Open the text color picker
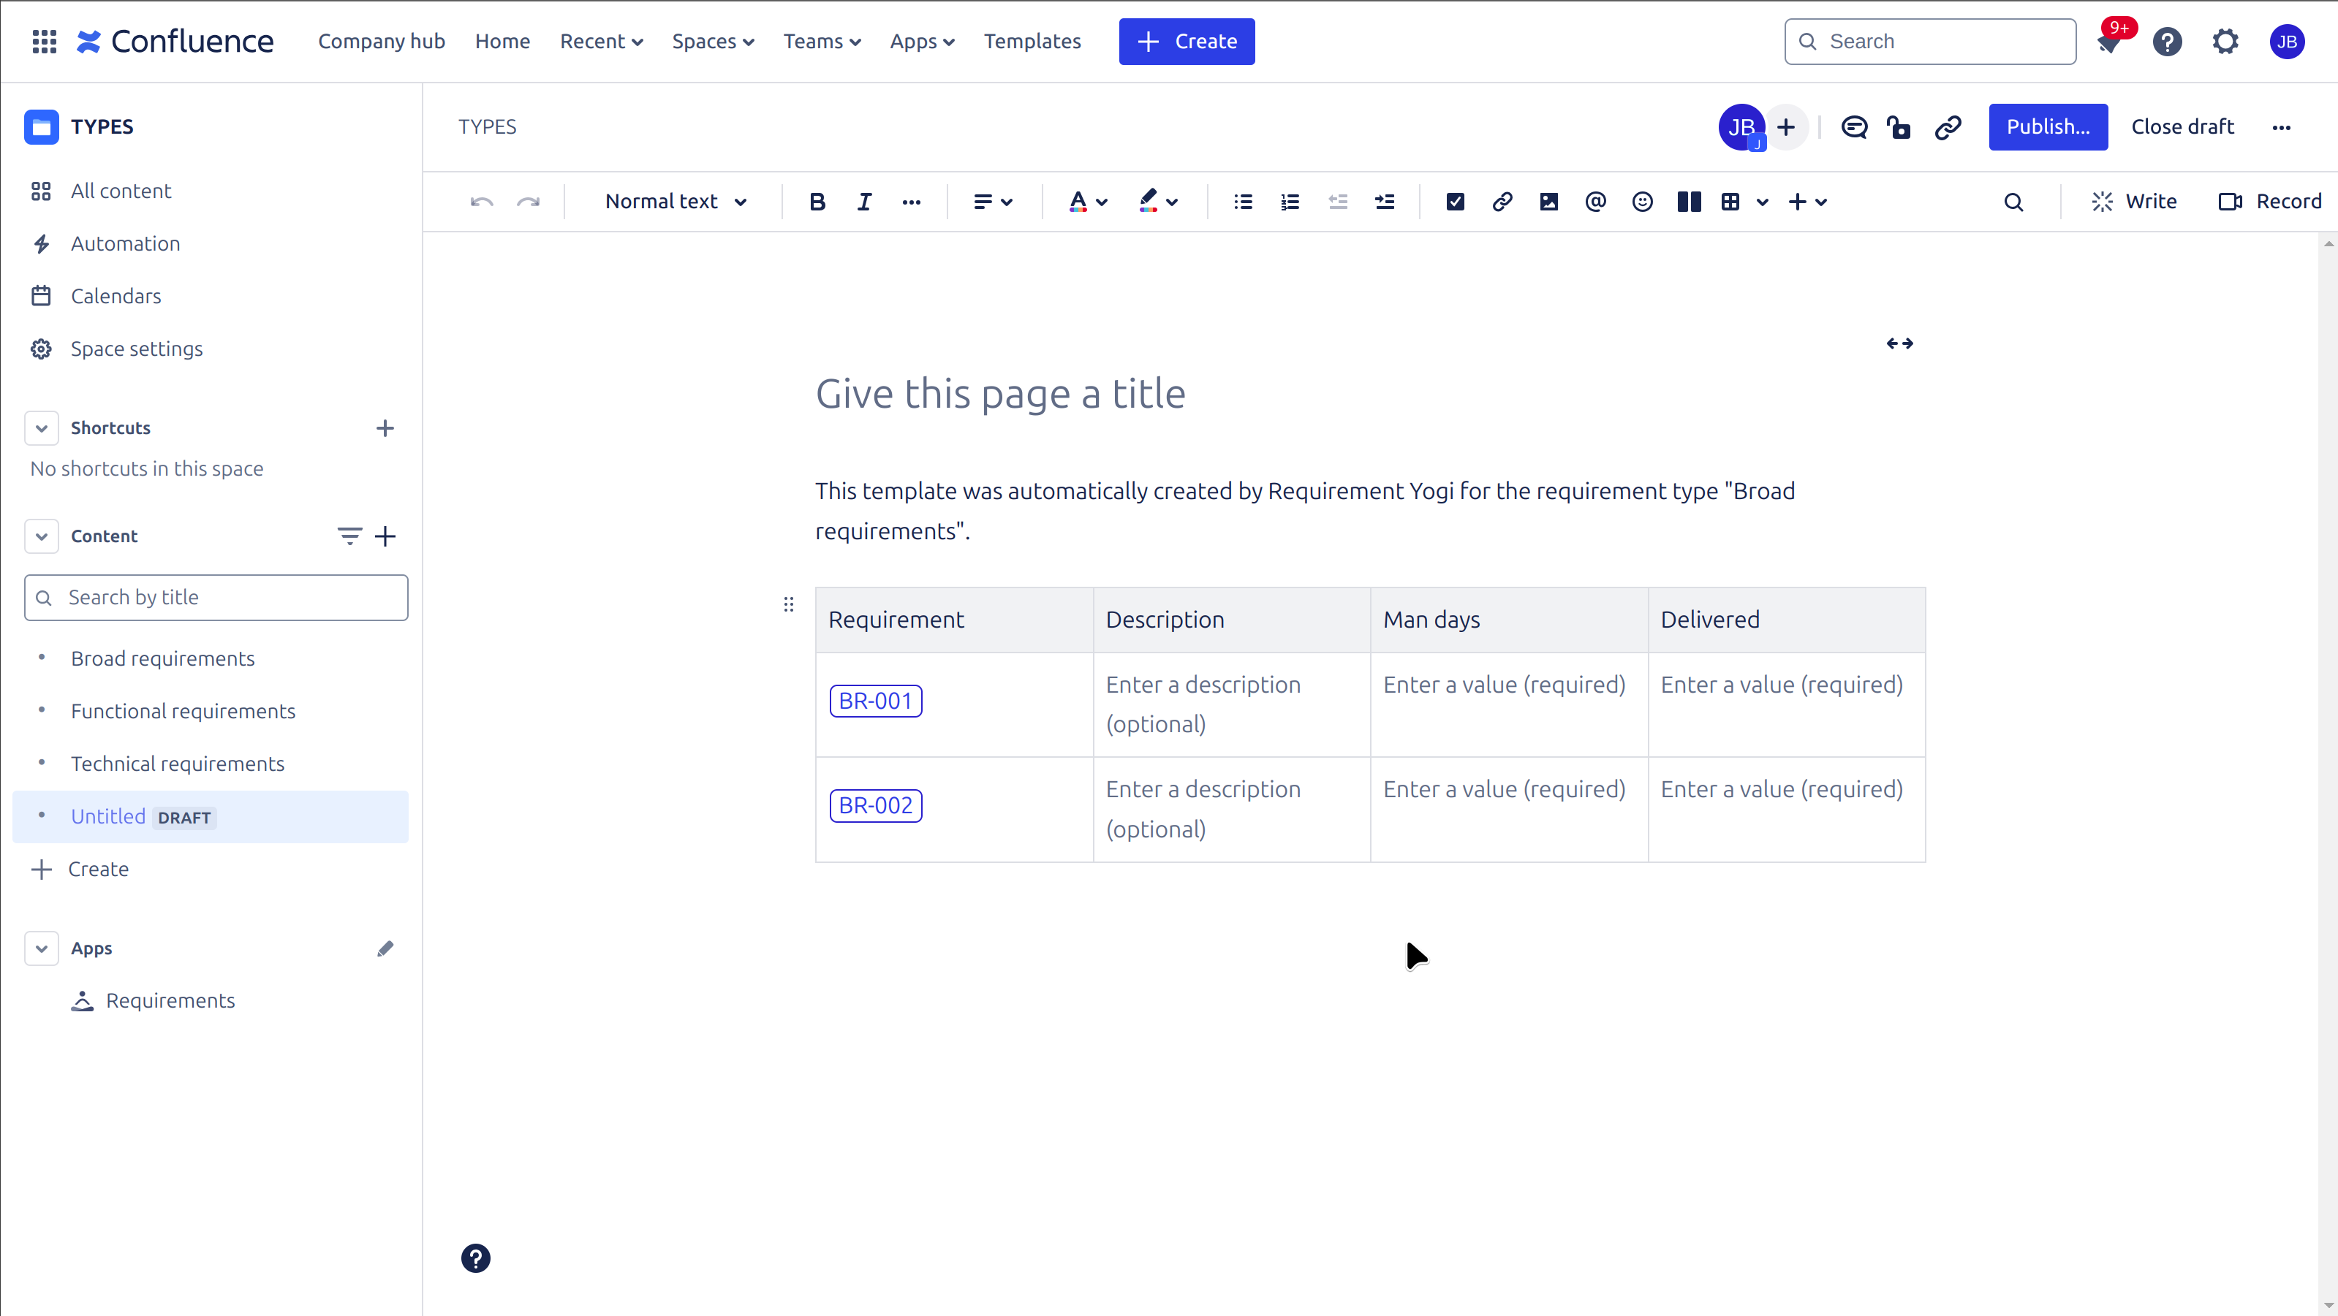 click(1087, 202)
